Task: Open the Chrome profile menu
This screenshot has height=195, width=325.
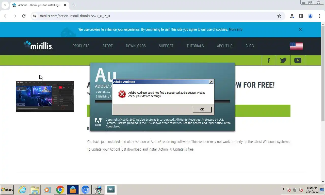Action: click(310, 16)
